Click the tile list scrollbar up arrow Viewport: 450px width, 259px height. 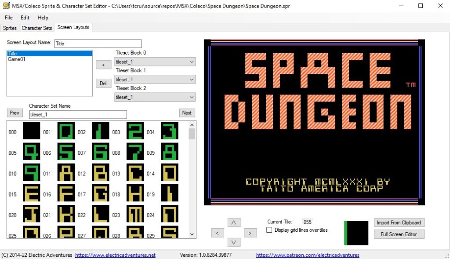pos(192,125)
